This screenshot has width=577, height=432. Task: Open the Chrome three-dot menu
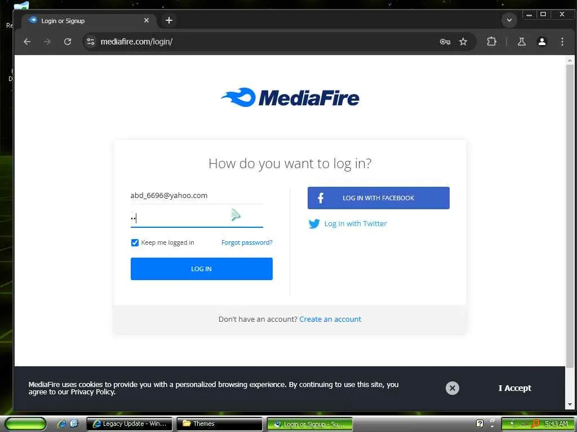tap(562, 42)
